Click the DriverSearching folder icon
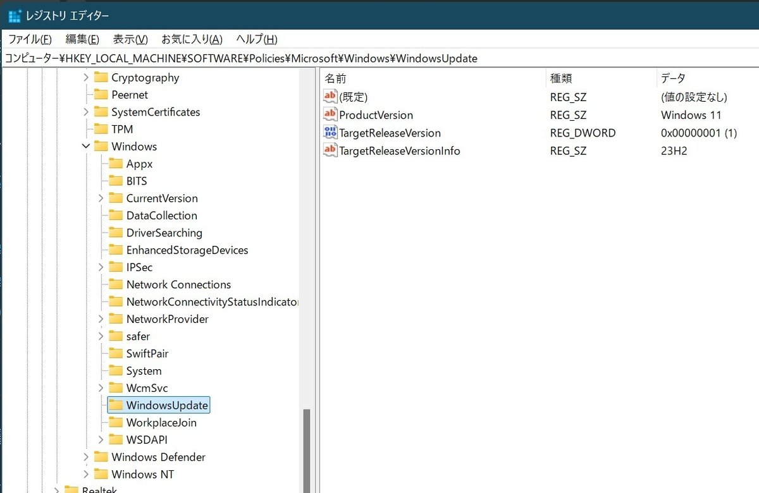759x493 pixels. [x=116, y=233]
